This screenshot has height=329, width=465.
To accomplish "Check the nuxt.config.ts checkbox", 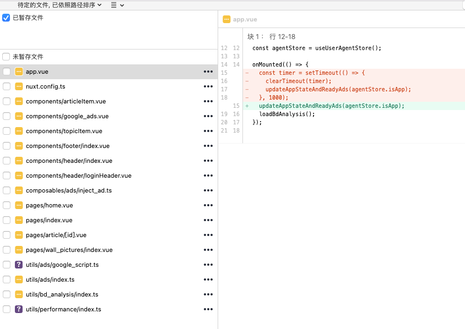I will click(x=7, y=86).
